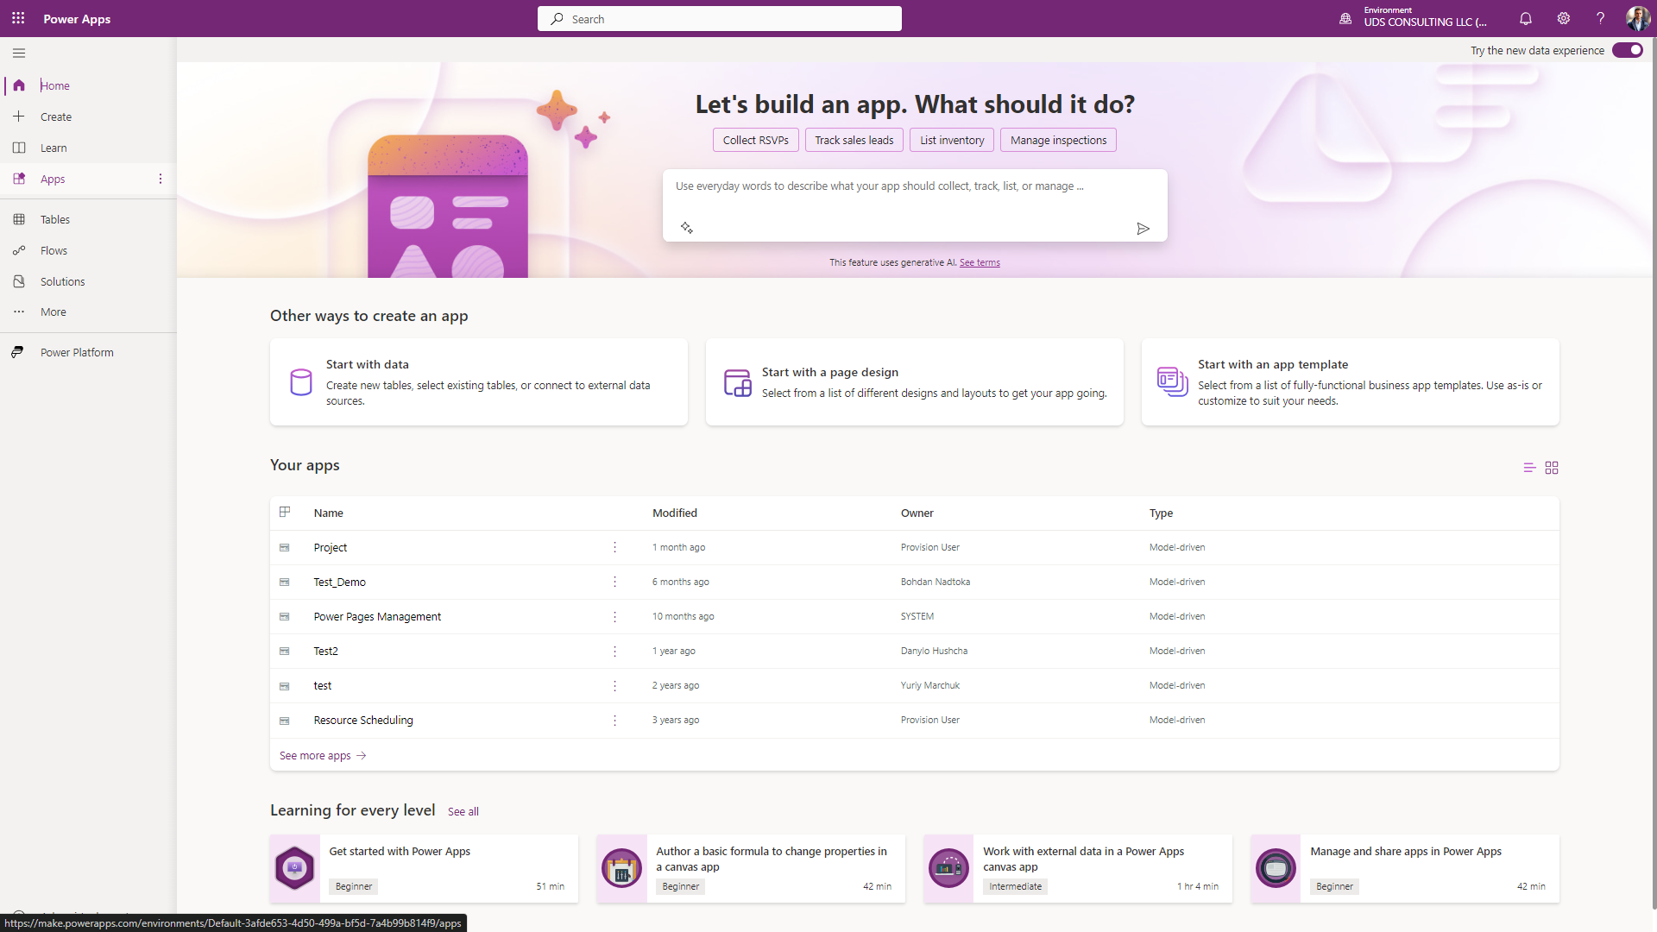Click the Tables grid icon

(19, 219)
